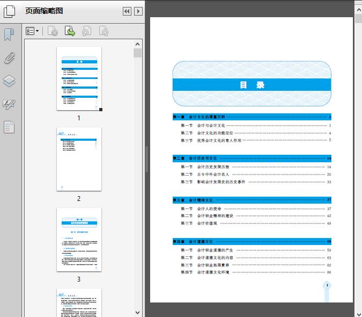Open the Bookmarks panel
This screenshot has height=317, width=362.
click(10, 35)
